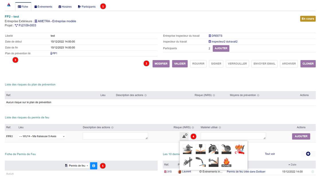Click the En cours status badge
This screenshot has height=177, width=319.
click(x=308, y=19)
